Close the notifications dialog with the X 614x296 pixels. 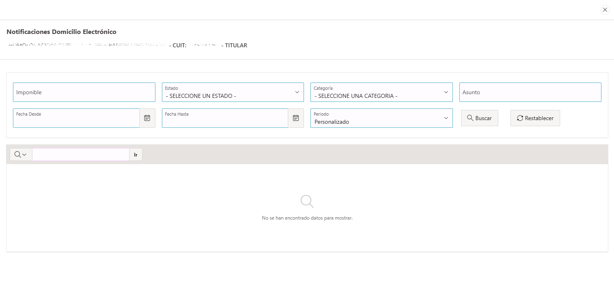[x=605, y=10]
